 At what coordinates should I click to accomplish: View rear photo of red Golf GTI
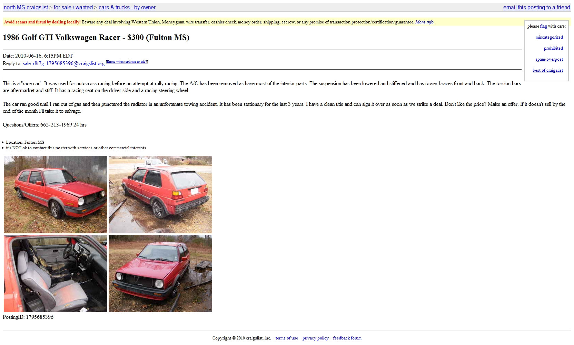(x=160, y=194)
